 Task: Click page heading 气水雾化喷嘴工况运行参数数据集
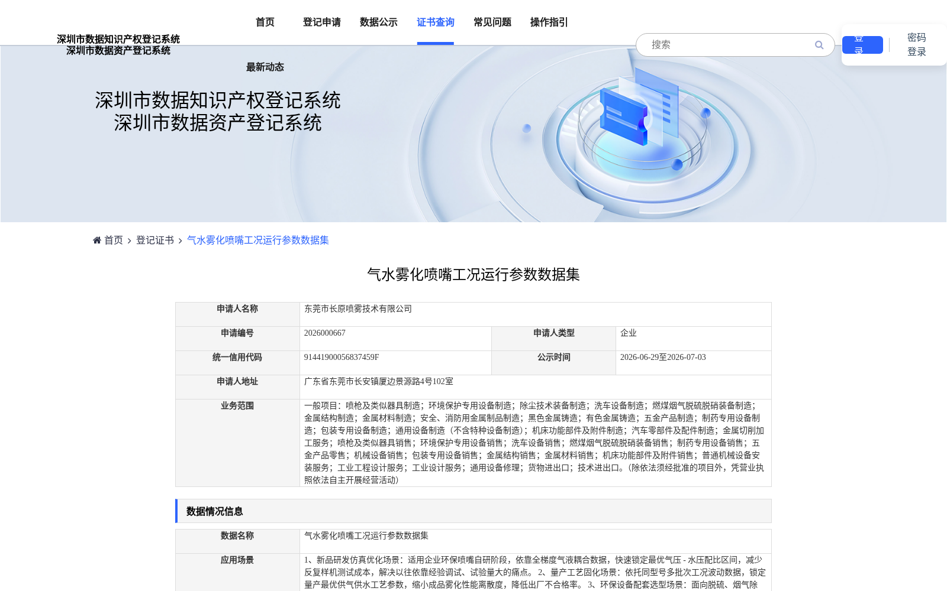pyautogui.click(x=474, y=275)
